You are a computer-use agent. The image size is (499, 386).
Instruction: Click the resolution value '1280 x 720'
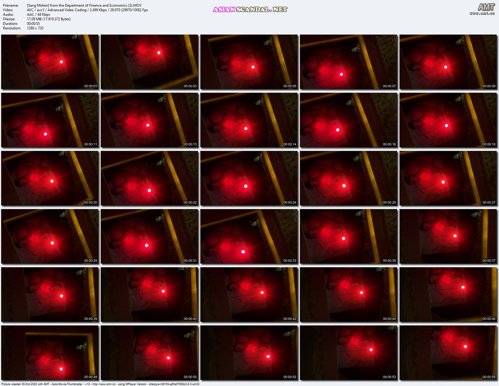coord(35,28)
